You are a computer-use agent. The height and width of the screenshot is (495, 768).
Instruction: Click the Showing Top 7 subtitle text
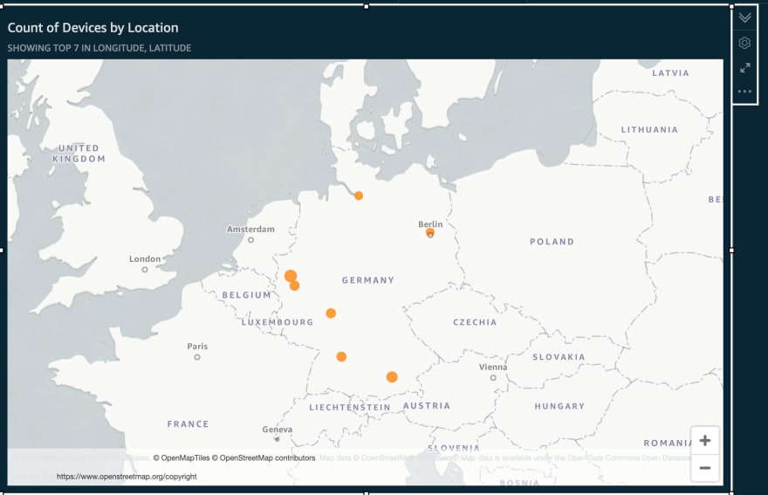pos(99,48)
